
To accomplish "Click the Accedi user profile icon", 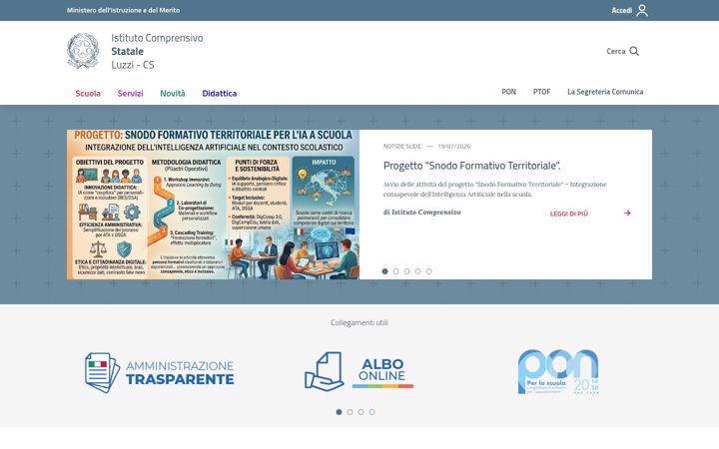I will click(642, 10).
